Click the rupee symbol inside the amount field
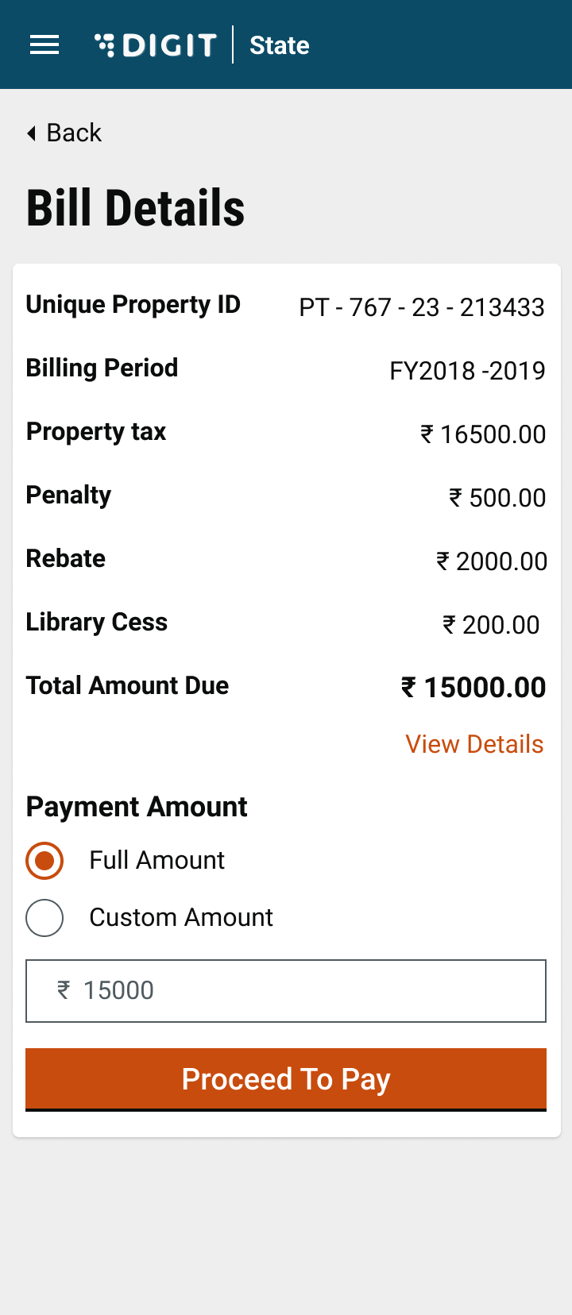This screenshot has width=572, height=1315. pyautogui.click(x=64, y=990)
